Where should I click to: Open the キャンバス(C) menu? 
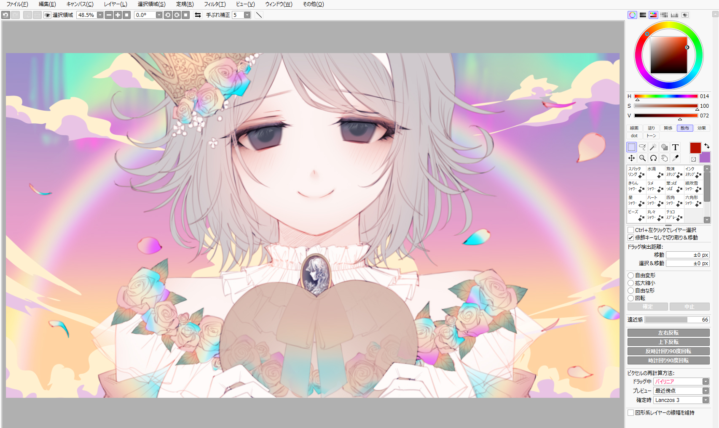(x=80, y=4)
